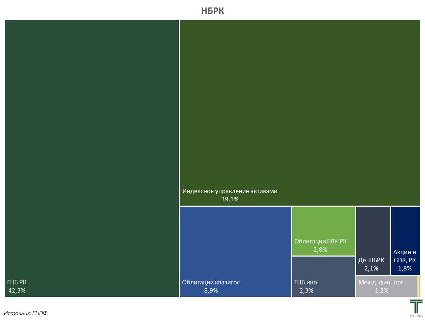Click the 2,1% value label
Viewport: 425px width, 320px height.
point(371,268)
